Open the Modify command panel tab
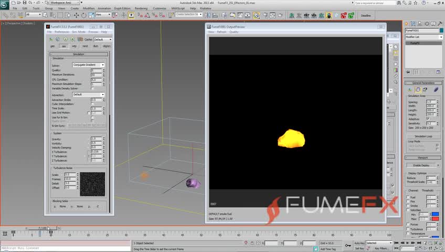 coord(413,24)
